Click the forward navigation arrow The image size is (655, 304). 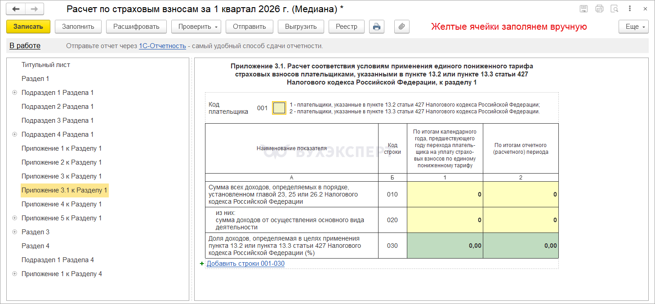coord(35,9)
